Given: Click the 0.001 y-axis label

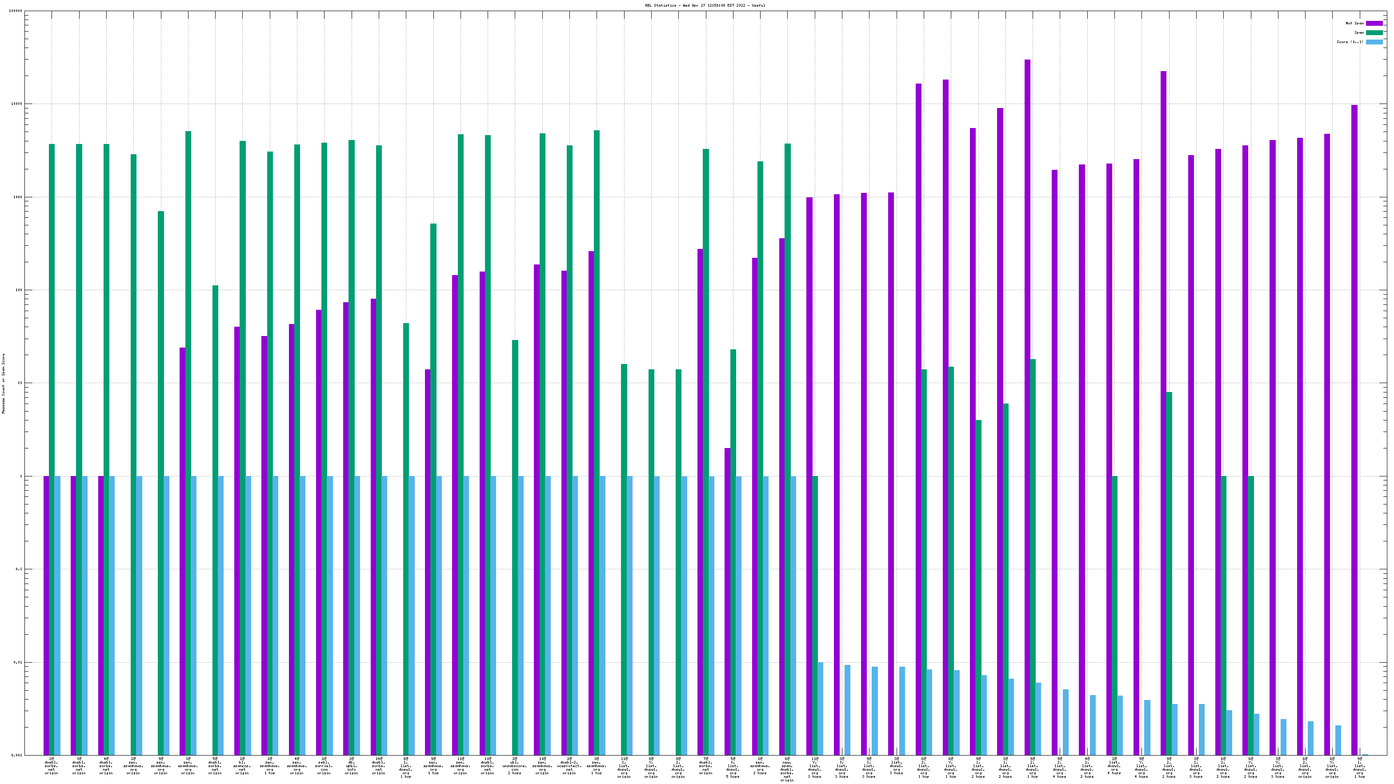Looking at the screenshot, I should point(17,755).
